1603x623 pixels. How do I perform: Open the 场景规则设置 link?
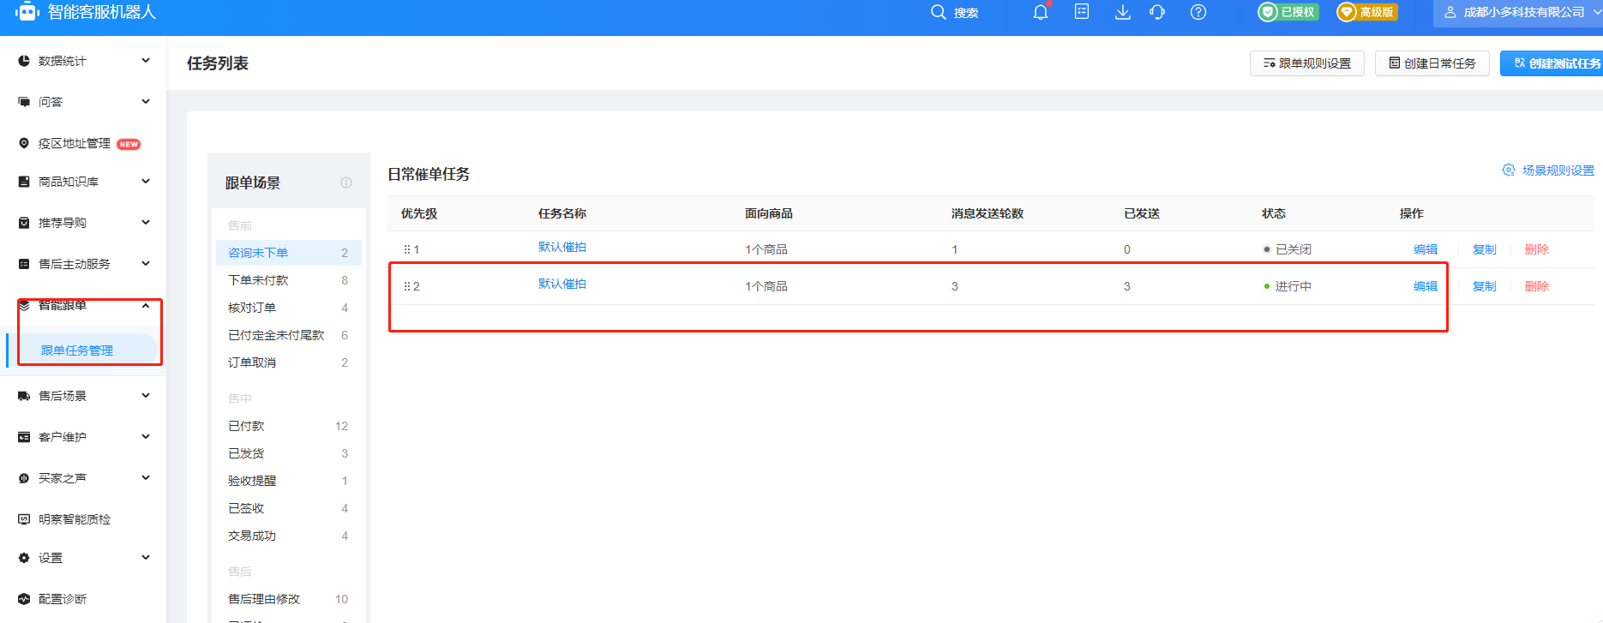tap(1558, 171)
